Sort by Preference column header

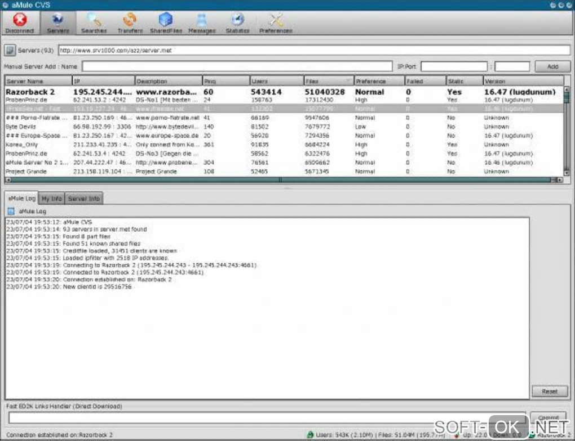pos(379,81)
